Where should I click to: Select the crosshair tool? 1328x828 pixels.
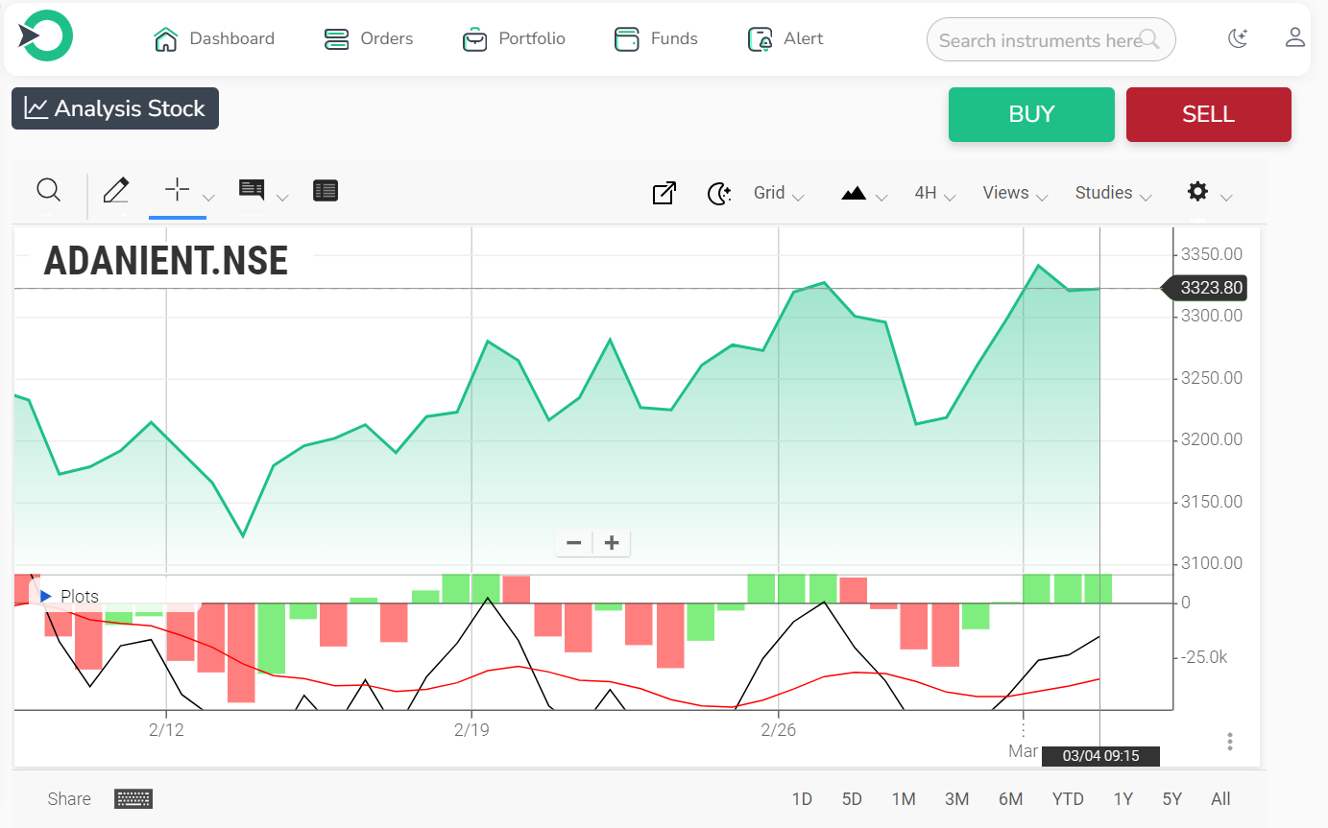[x=177, y=189]
